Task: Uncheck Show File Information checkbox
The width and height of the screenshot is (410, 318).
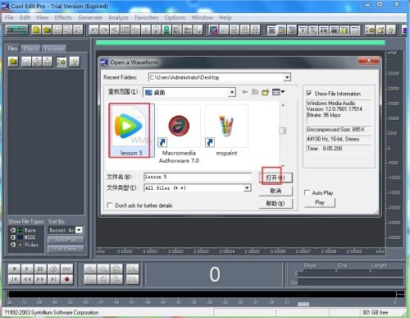Action: tap(309, 94)
